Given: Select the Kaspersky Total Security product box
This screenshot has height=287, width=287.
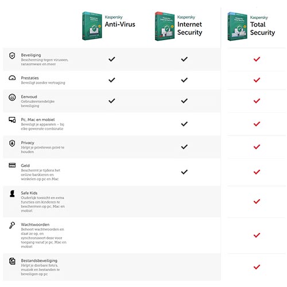Looking at the screenshot, I should pos(237,26).
